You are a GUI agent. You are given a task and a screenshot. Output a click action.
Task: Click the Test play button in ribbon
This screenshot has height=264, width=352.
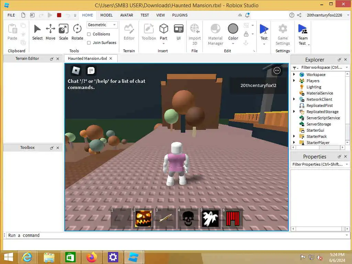pyautogui.click(x=264, y=29)
